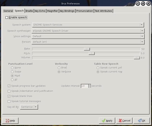Select None punctuation level
152x126 pixels.
pos(12,68)
